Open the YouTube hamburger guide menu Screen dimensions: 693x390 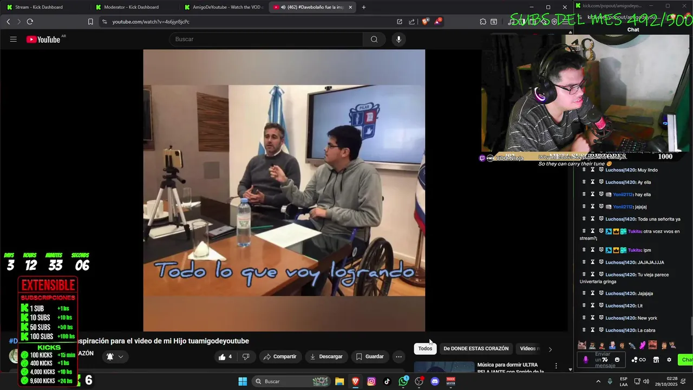coord(14,40)
